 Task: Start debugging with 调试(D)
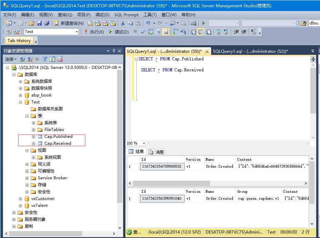click(119, 32)
